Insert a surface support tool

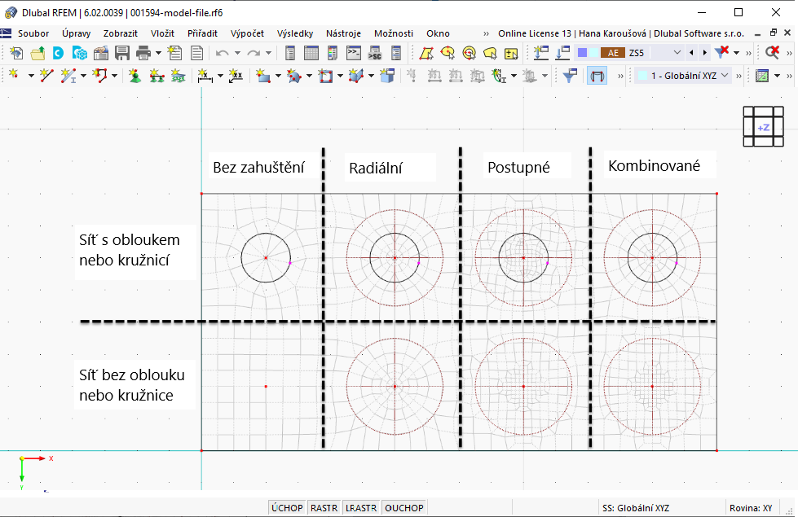178,76
